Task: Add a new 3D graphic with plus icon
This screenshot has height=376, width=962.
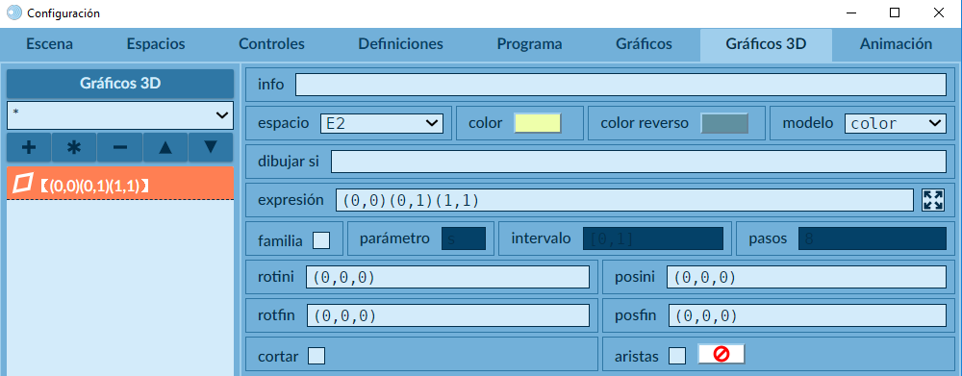Action: (x=29, y=147)
